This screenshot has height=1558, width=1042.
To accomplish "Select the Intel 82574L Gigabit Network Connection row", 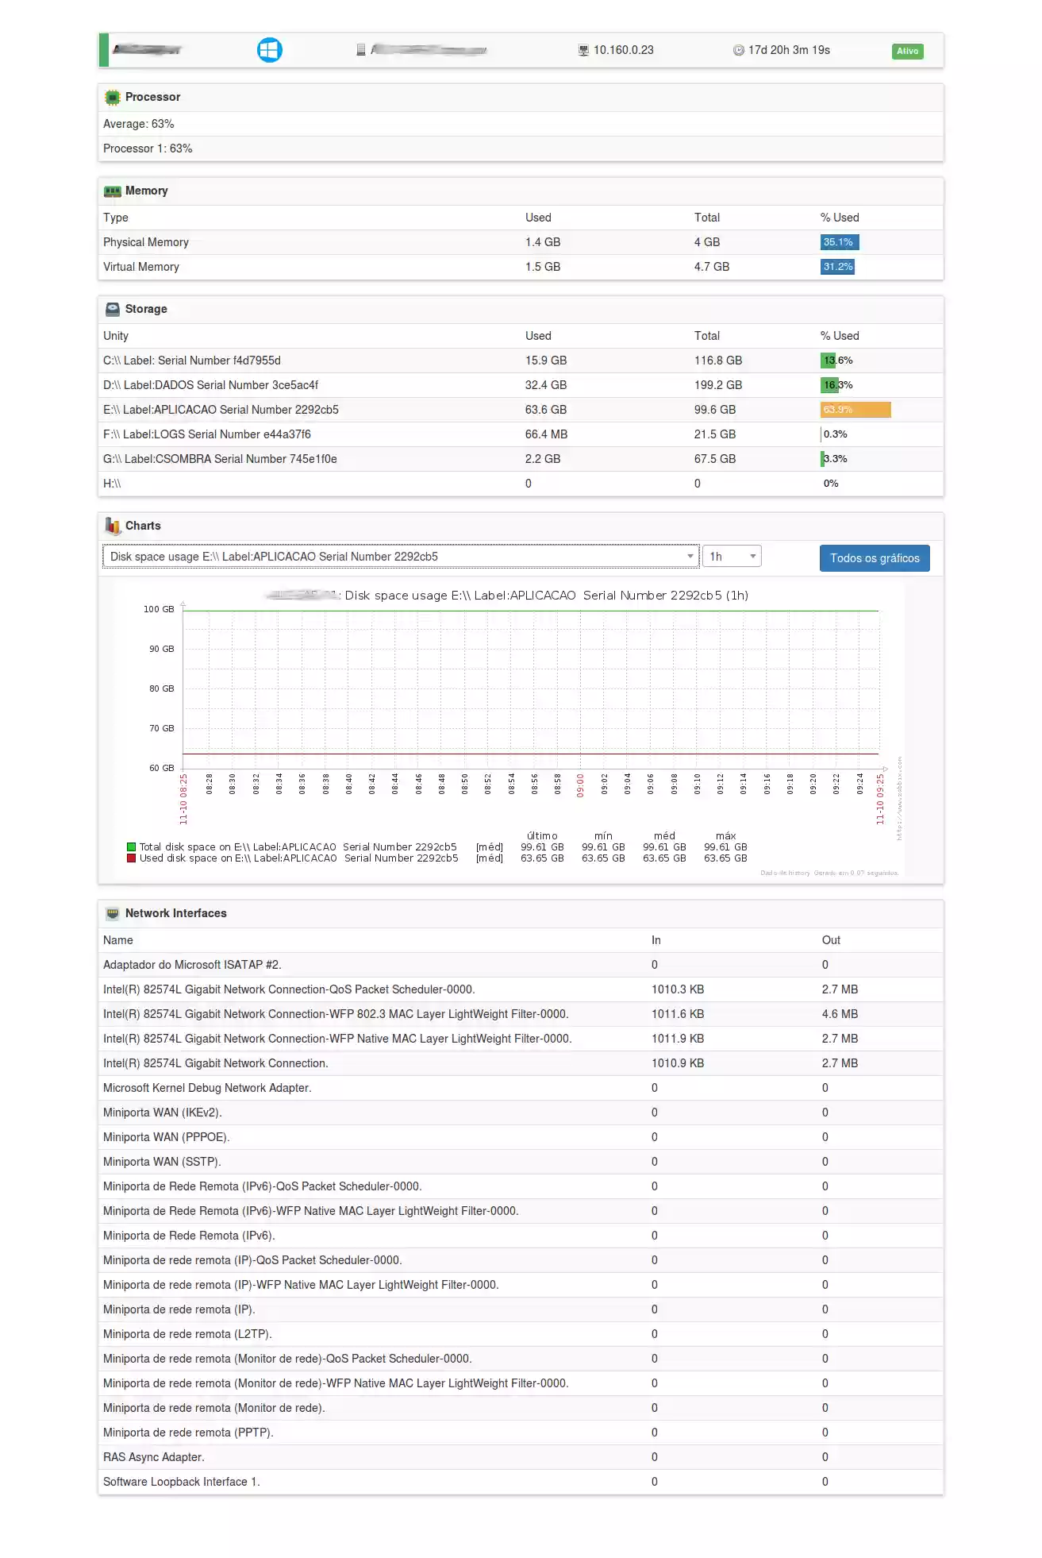I will tap(216, 1063).
